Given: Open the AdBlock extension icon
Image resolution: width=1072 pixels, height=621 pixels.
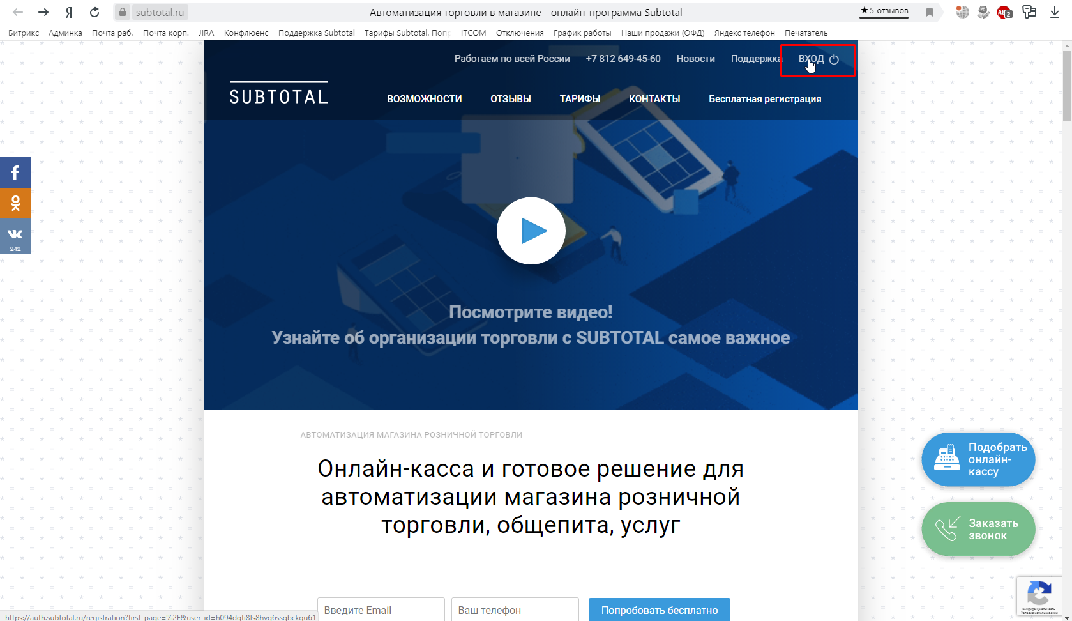Looking at the screenshot, I should pyautogui.click(x=1005, y=12).
